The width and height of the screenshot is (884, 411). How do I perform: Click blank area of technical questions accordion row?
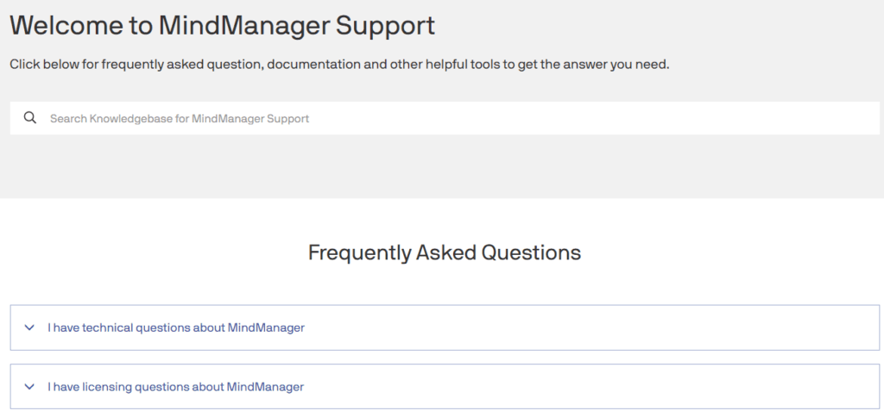click(x=592, y=327)
